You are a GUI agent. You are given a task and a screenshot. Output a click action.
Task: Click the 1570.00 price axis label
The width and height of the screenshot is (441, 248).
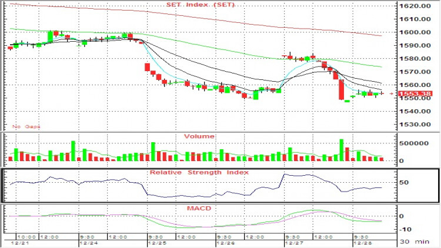[x=415, y=72]
